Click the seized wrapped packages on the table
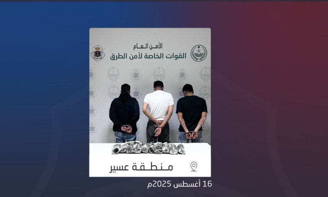This screenshot has width=328, height=197. coord(148,148)
